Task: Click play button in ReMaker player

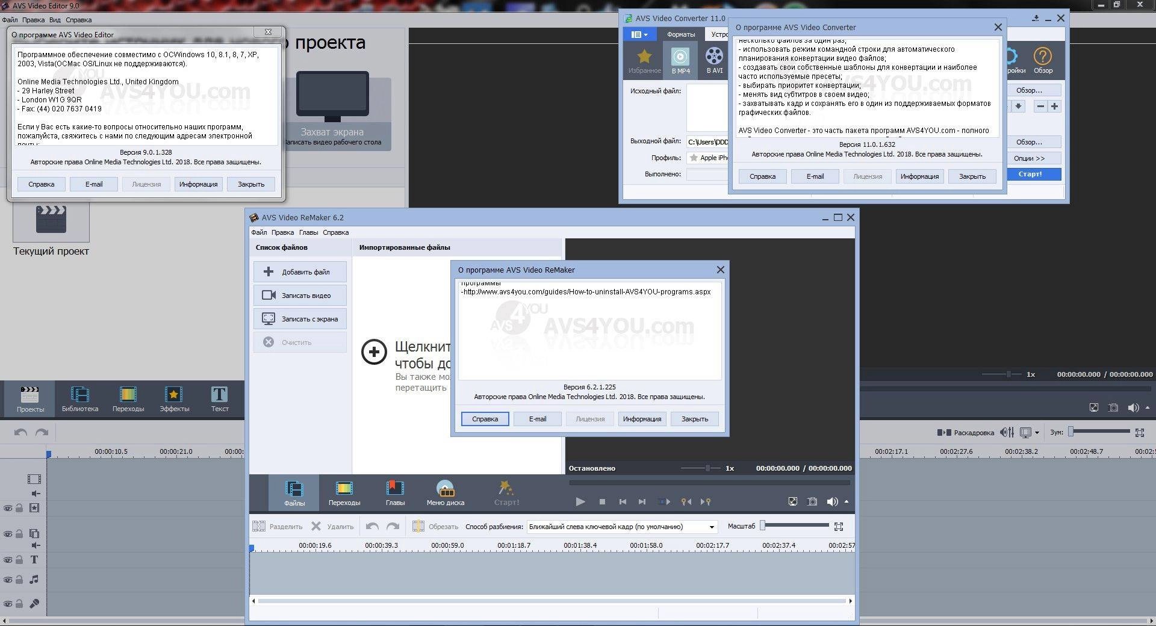Action: (580, 501)
